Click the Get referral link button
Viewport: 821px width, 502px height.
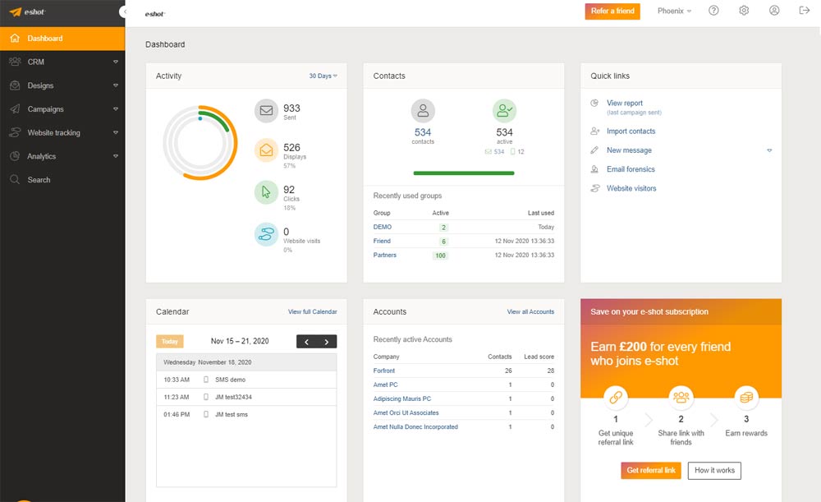coord(651,470)
